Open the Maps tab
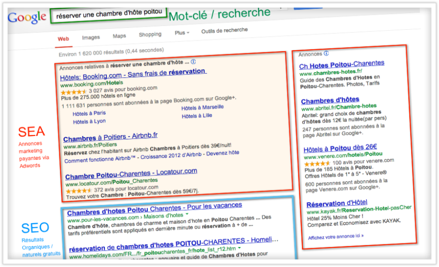This screenshot has height=267, width=439. [120, 36]
